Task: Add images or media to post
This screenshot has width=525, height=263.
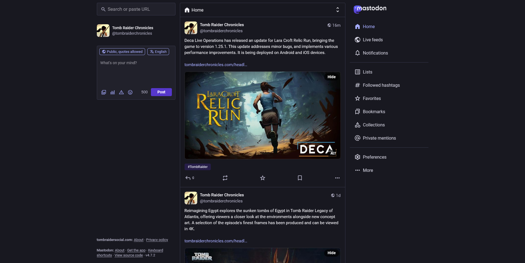Action: point(104,92)
